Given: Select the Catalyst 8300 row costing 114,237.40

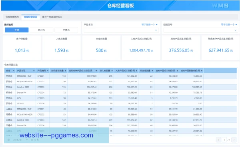Looking at the screenshot, I should 120,87.
